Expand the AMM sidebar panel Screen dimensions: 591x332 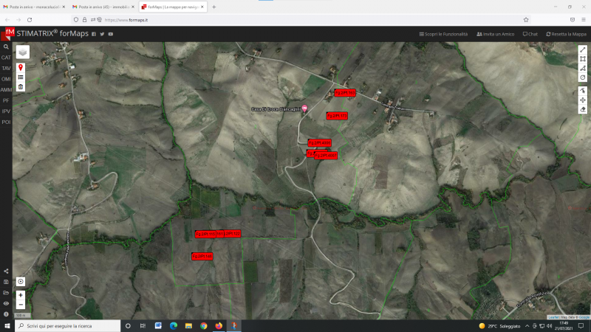point(6,89)
